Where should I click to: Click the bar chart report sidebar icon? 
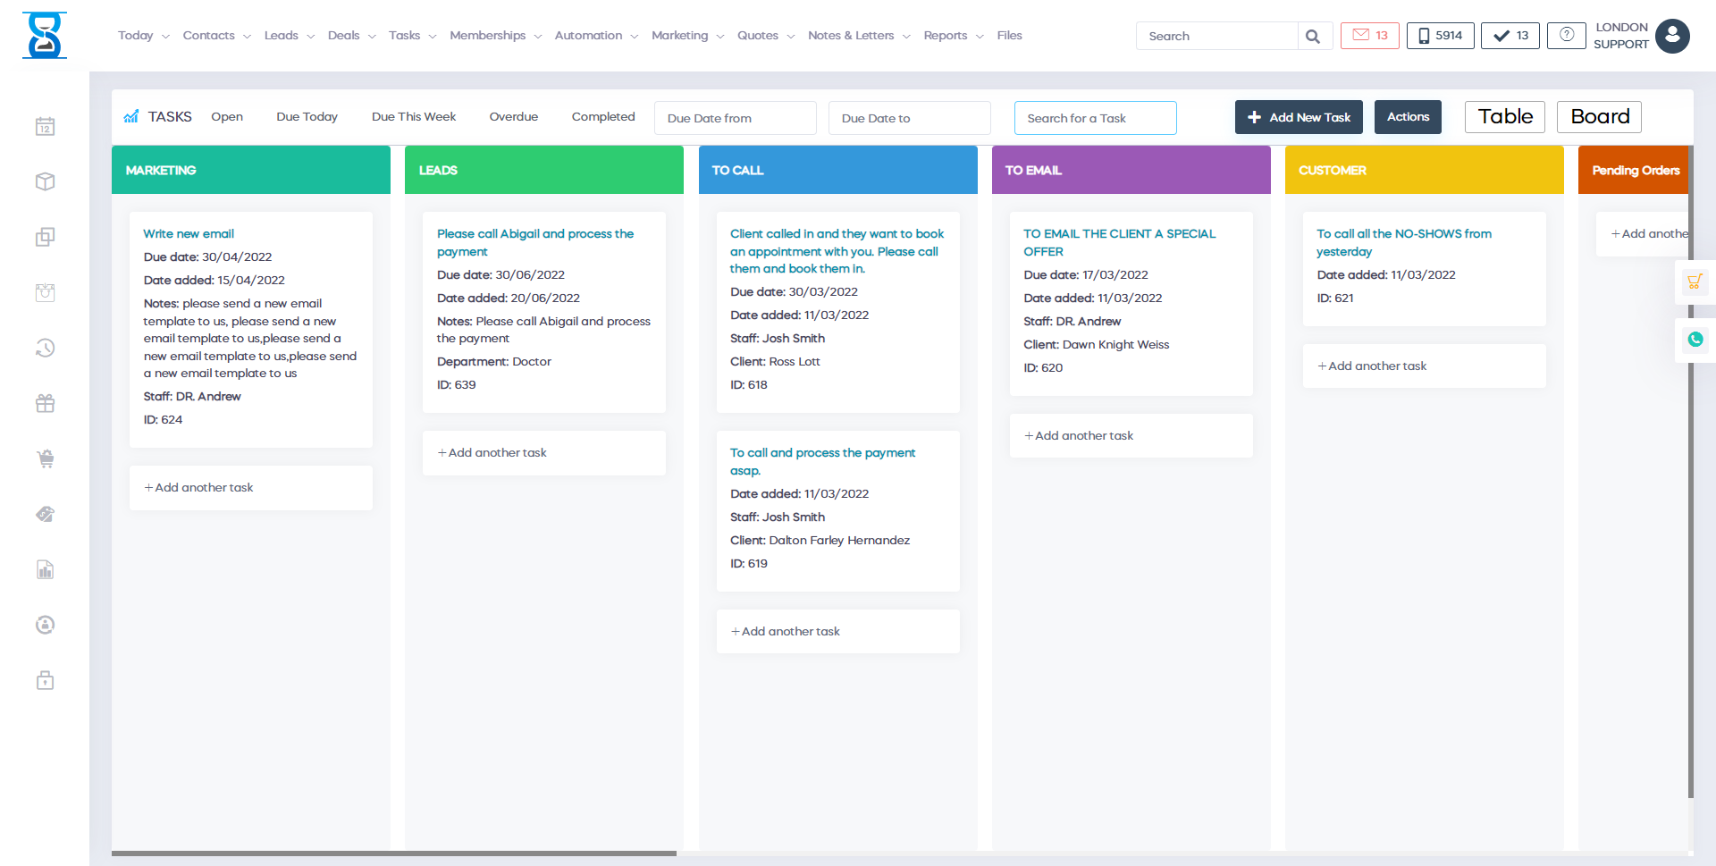click(46, 570)
